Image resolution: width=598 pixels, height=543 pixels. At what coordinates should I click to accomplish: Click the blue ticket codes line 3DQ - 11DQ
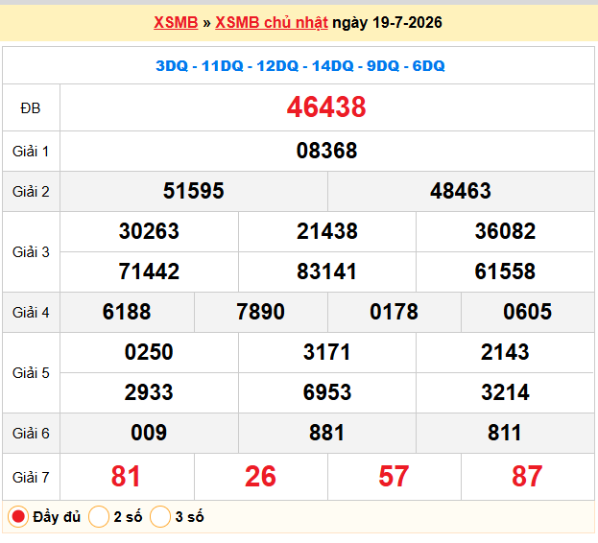coord(300,66)
